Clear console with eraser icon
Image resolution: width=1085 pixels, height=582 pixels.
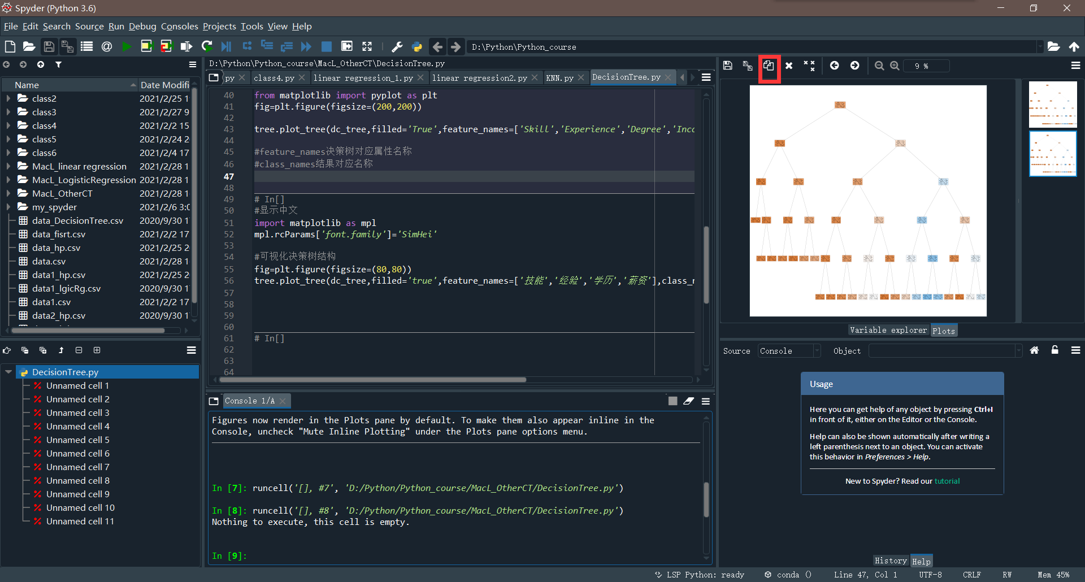[689, 401]
